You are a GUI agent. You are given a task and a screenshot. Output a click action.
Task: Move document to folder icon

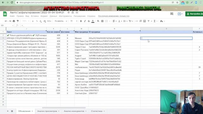[73, 13]
